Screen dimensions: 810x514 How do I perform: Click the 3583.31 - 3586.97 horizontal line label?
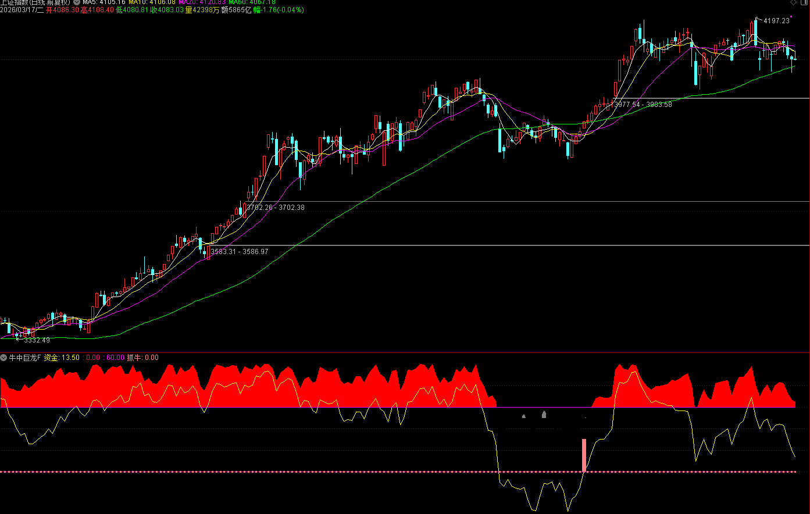point(240,252)
